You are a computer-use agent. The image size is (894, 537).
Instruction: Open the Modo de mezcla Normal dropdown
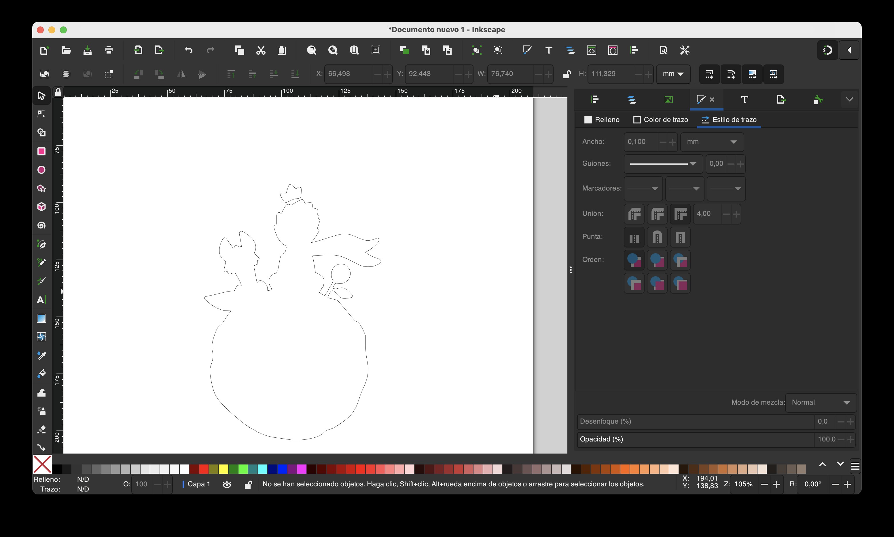(821, 402)
